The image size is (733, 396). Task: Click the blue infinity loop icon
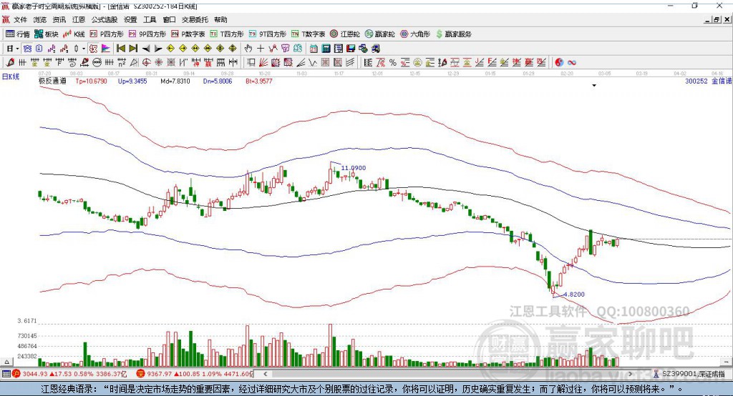572,63
